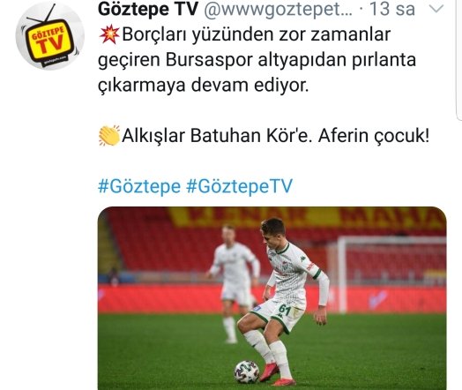This screenshot has height=390, width=462.
Task: Click the Göztepe TV account name
Action: (148, 9)
